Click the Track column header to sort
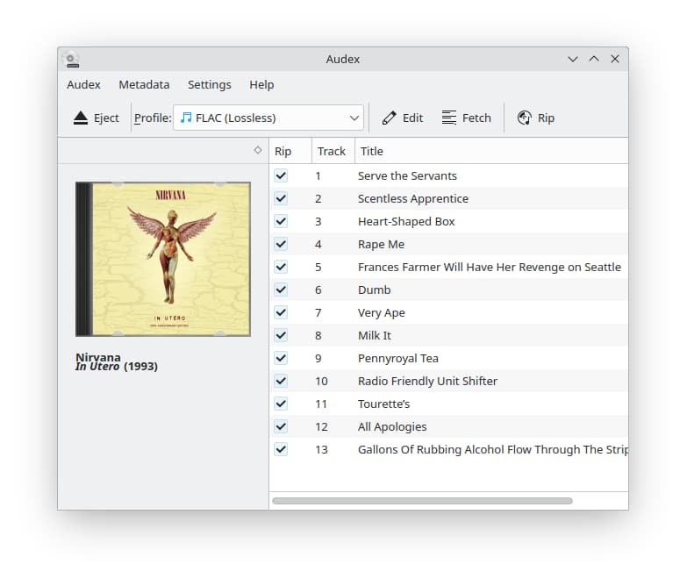Viewport: 687px width, 579px height. 332,151
